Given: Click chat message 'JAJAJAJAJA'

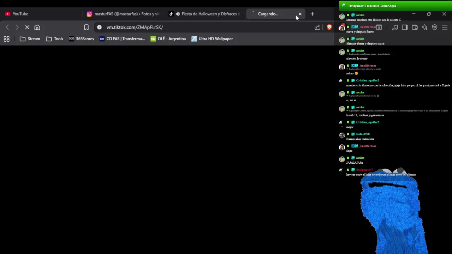Looking at the screenshot, I should click(355, 163).
